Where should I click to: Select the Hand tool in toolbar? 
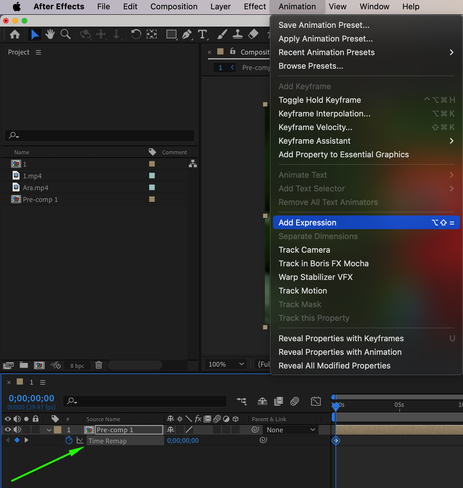coord(50,34)
